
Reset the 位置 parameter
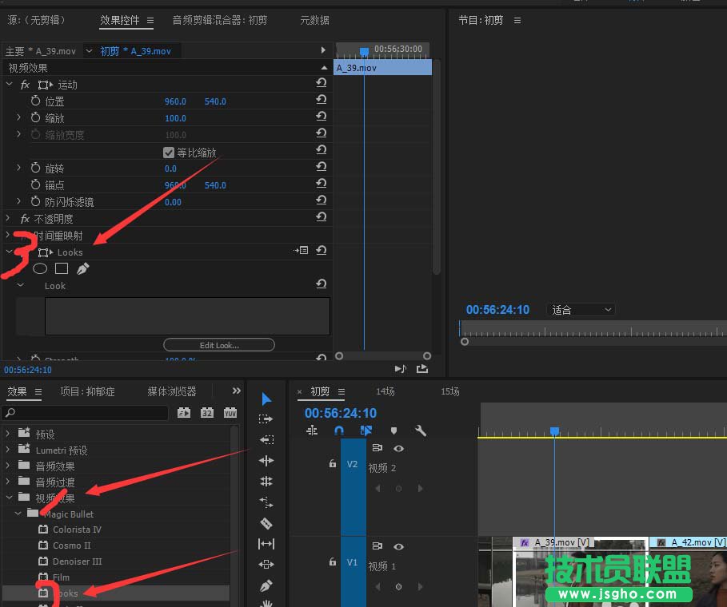pyautogui.click(x=321, y=101)
